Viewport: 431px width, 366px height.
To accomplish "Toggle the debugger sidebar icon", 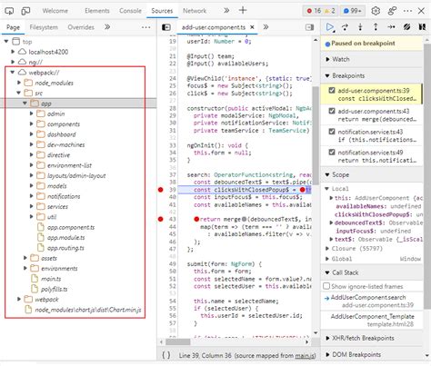I will point(309,27).
